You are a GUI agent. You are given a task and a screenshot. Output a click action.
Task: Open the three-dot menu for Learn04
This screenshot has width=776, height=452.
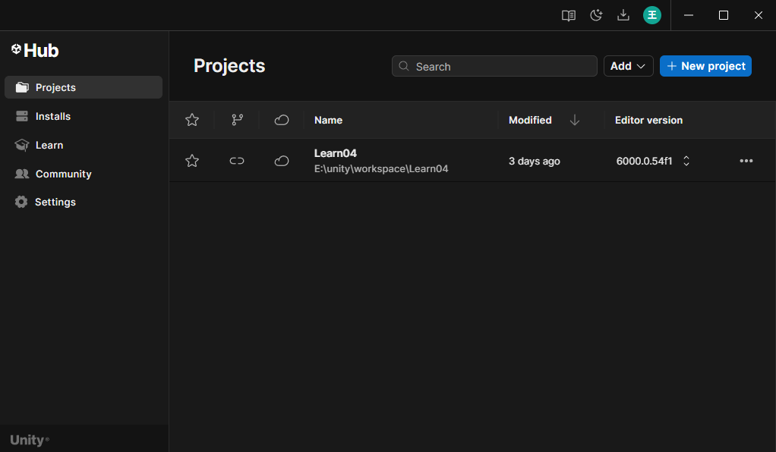pyautogui.click(x=746, y=161)
